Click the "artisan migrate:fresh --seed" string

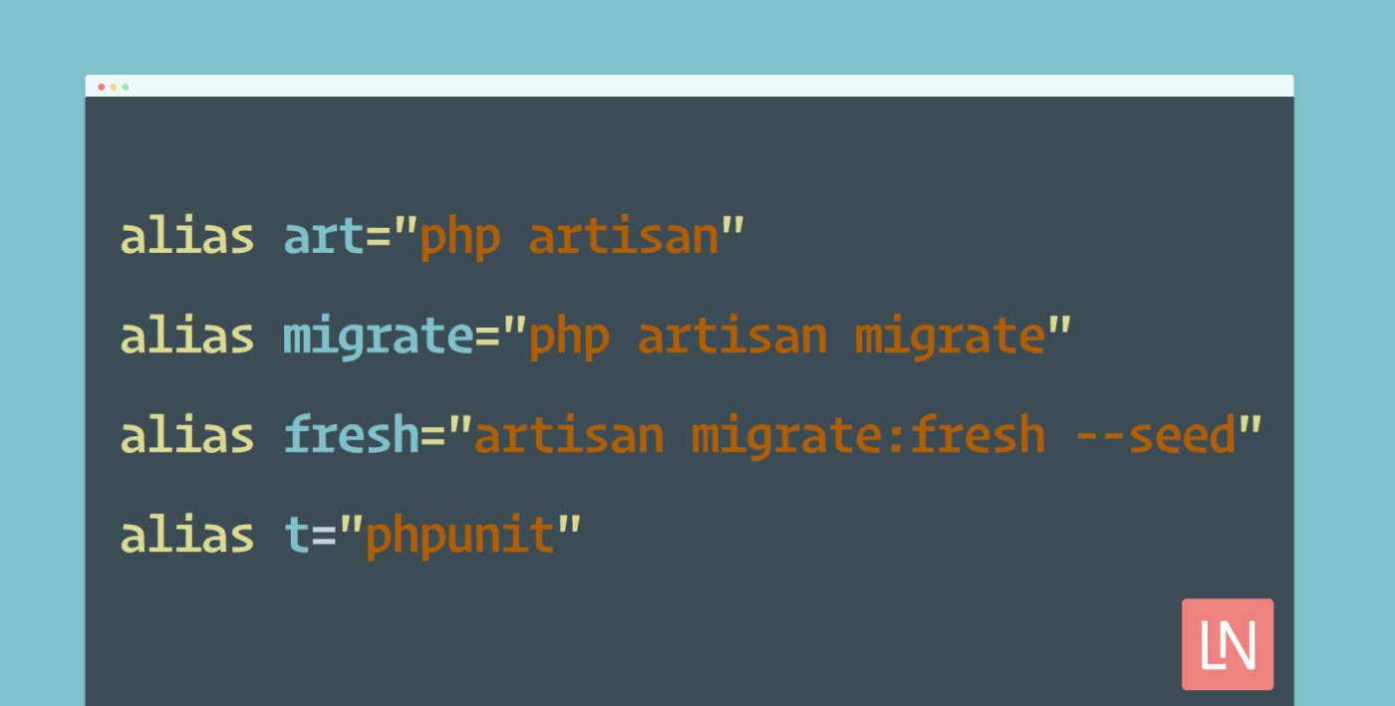(855, 437)
